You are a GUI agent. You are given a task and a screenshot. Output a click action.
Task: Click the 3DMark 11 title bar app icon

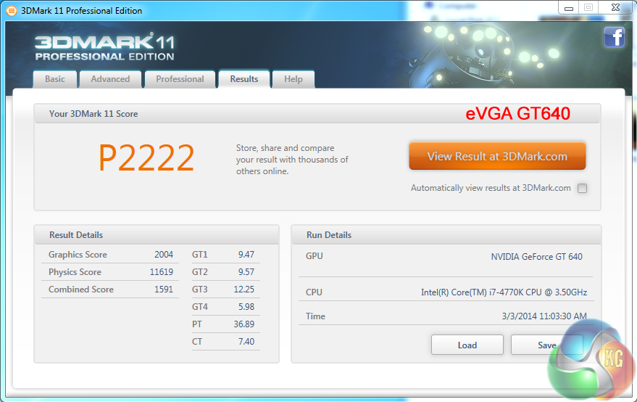tap(12, 11)
